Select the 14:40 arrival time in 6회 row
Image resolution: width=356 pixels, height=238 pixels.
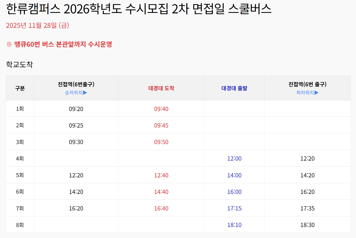click(161, 192)
